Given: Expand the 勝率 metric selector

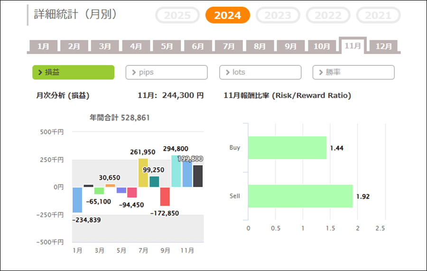Looking at the screenshot, I should pos(353,72).
